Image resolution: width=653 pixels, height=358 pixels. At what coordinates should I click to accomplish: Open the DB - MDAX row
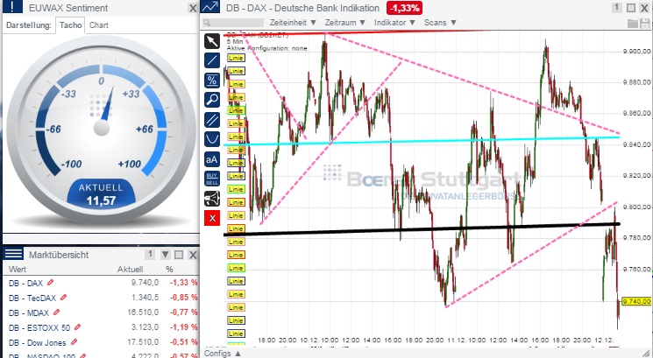100,312
